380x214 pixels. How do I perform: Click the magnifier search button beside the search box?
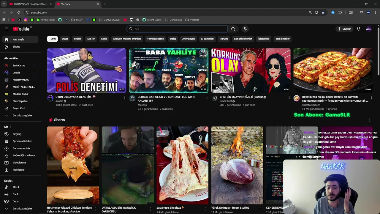pos(233,29)
